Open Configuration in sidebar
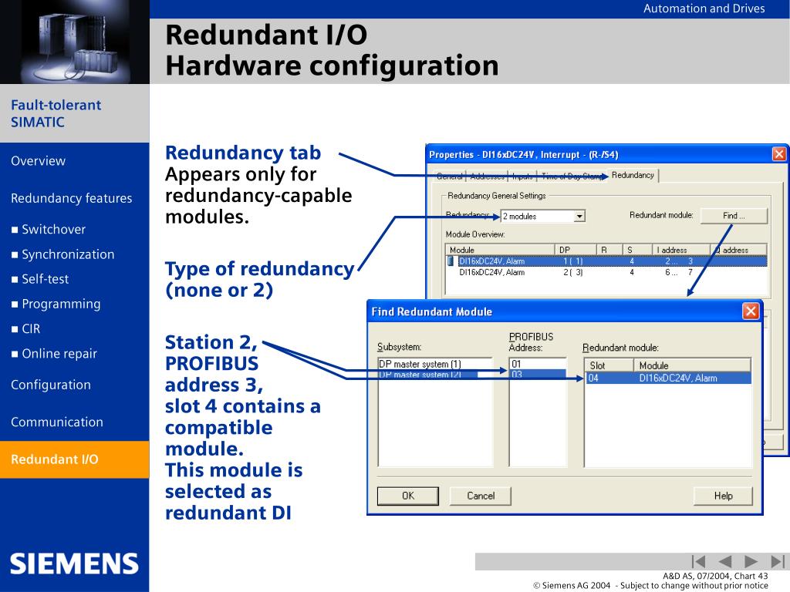 (x=51, y=385)
